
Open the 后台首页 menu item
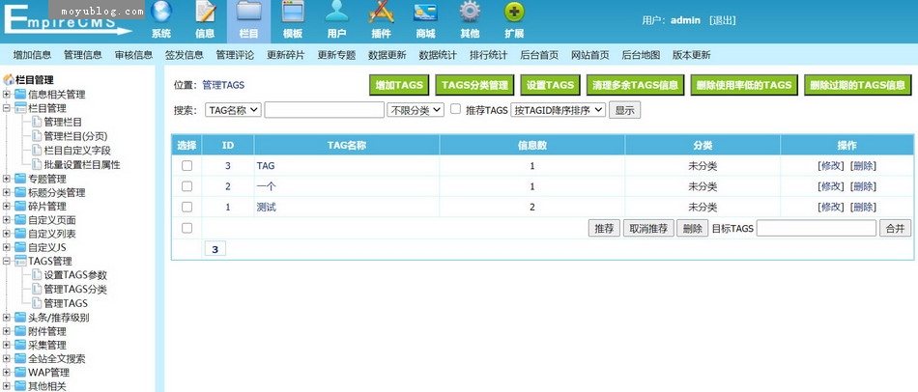(x=539, y=55)
